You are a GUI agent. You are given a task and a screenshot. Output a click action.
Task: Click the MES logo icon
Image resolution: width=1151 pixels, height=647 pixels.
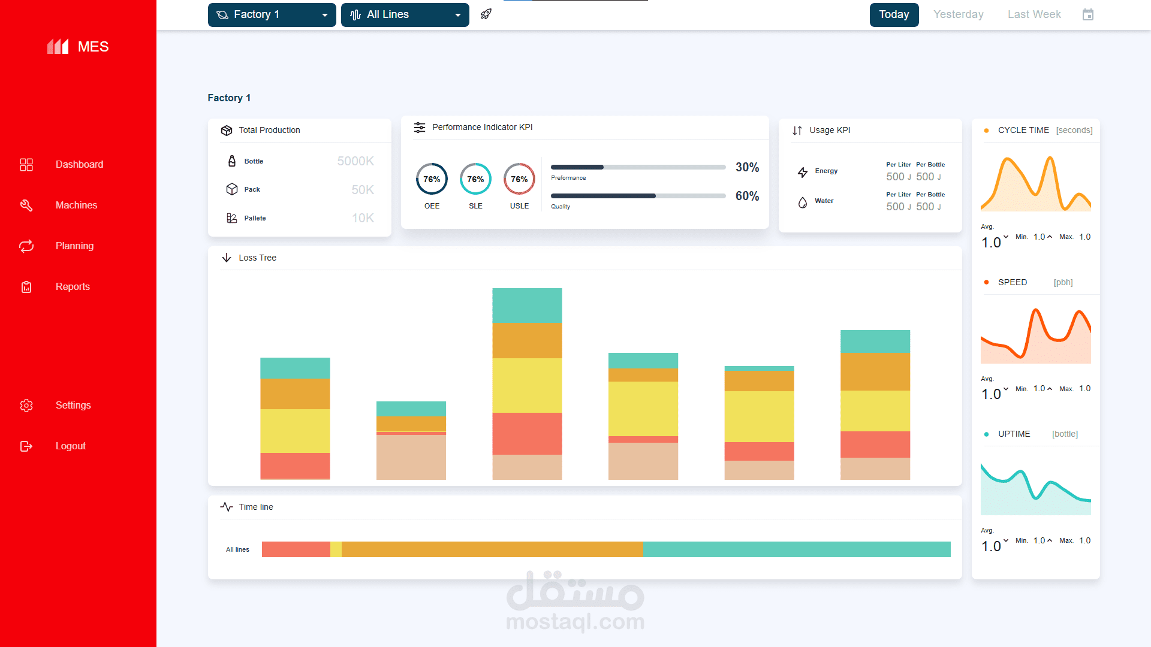58,47
